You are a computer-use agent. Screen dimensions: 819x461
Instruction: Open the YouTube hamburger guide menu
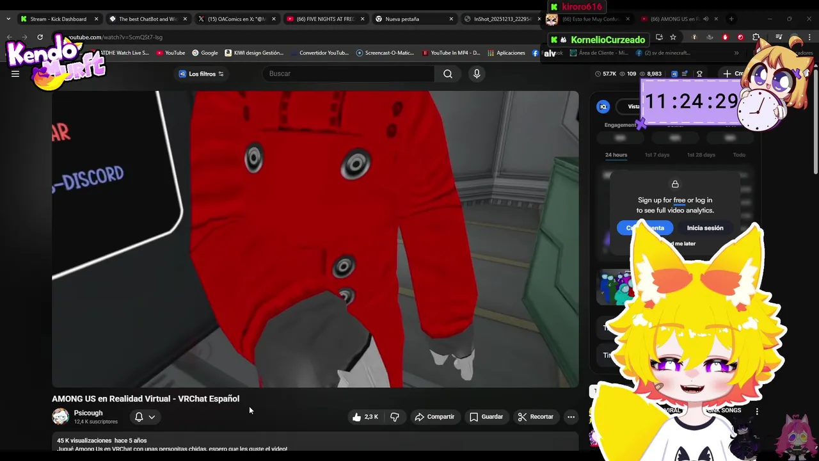[x=15, y=74]
